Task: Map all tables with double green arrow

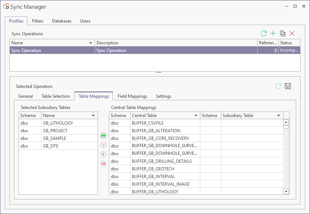Action: [x=103, y=136]
